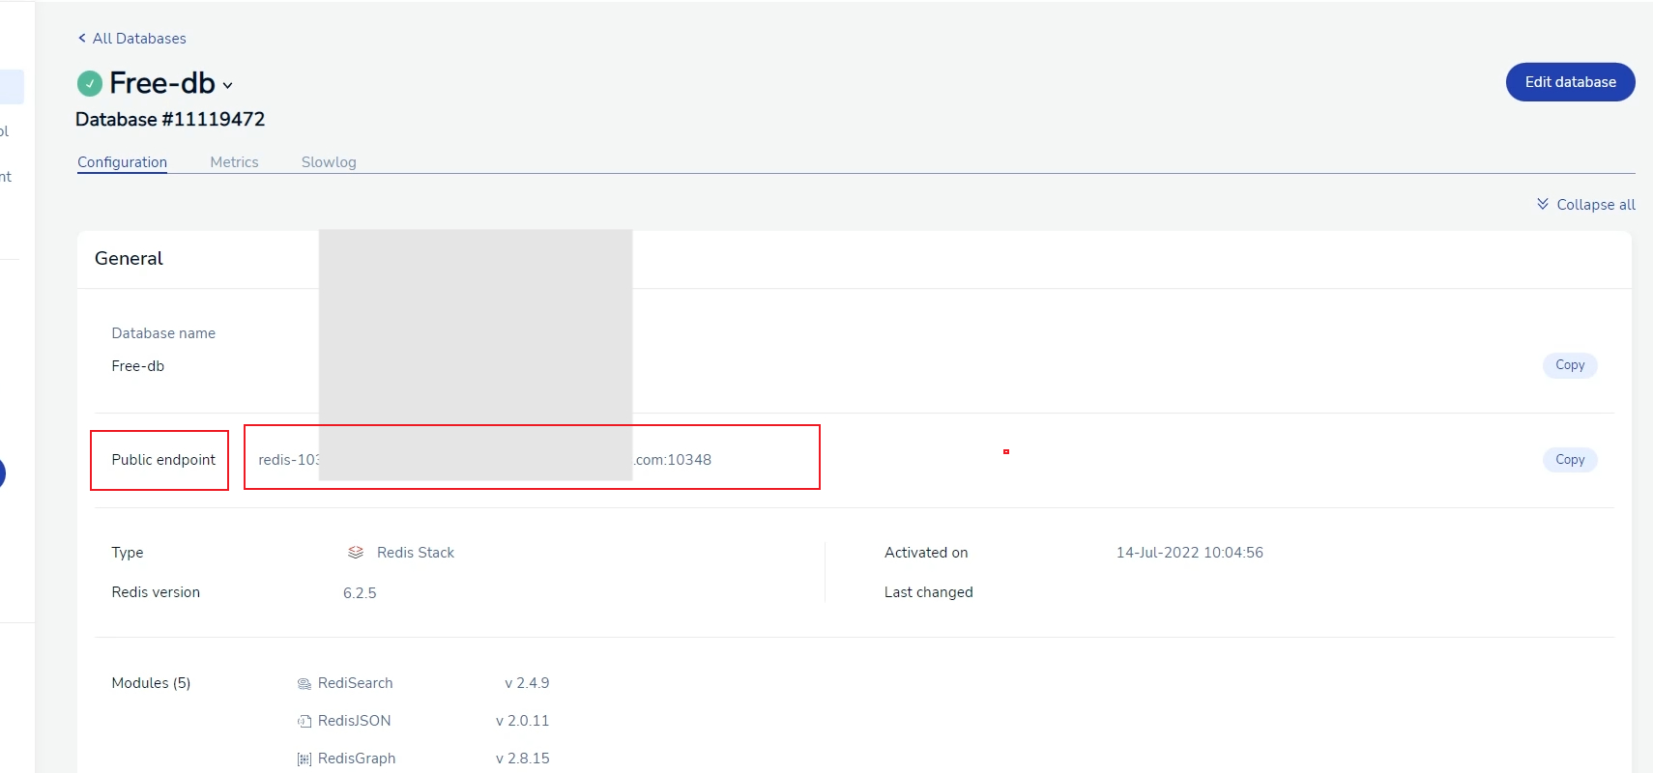Click the green database status checkmark icon
This screenshot has width=1653, height=773.
(90, 84)
